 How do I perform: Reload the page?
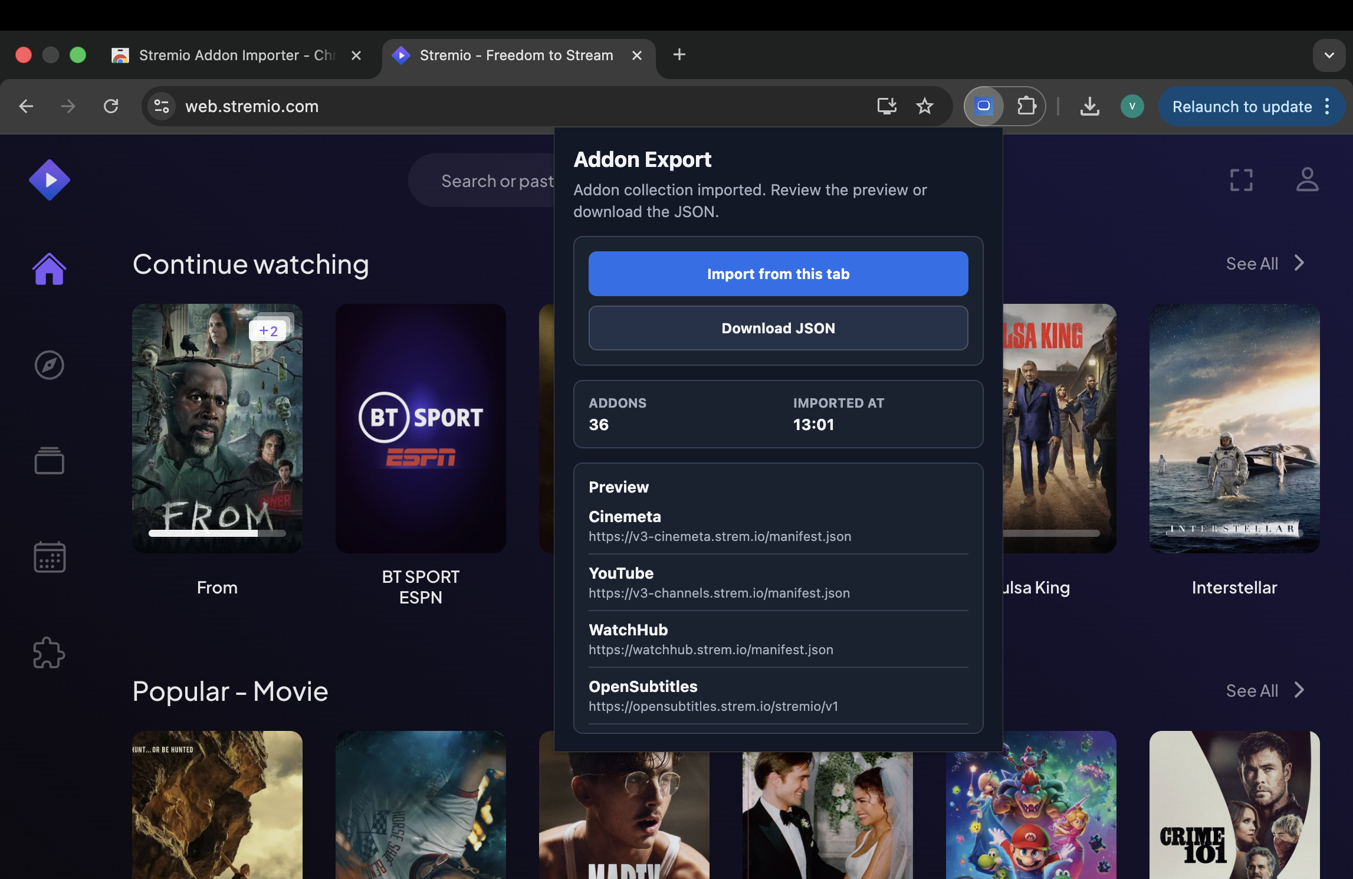111,106
